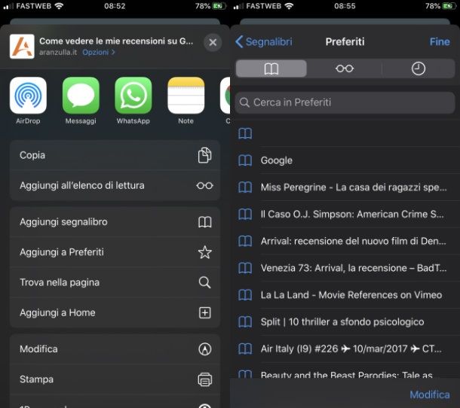Tap book icon next to Split bookmark
This screenshot has width=460, height=408.
coord(245,322)
